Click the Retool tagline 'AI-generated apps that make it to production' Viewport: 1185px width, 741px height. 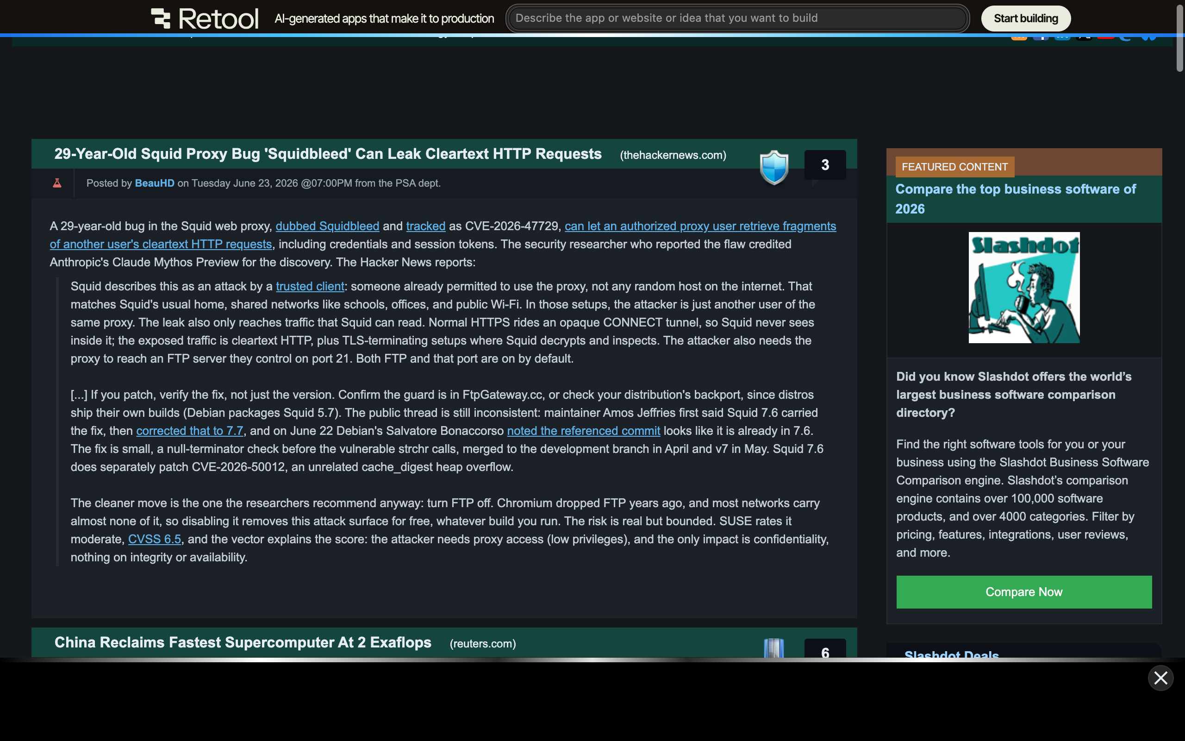coord(384,19)
